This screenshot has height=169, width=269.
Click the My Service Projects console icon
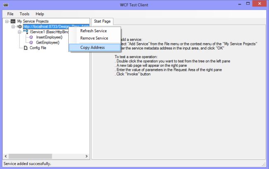coord(13,21)
